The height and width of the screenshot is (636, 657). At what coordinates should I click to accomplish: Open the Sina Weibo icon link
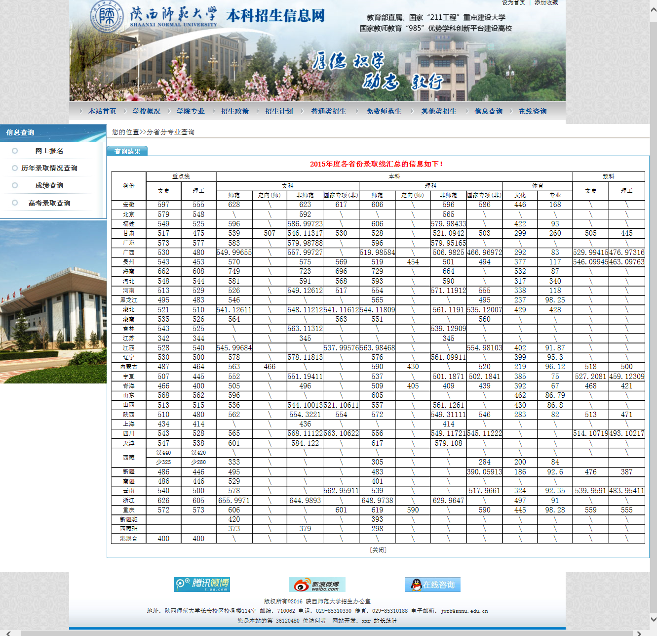tap(317, 585)
